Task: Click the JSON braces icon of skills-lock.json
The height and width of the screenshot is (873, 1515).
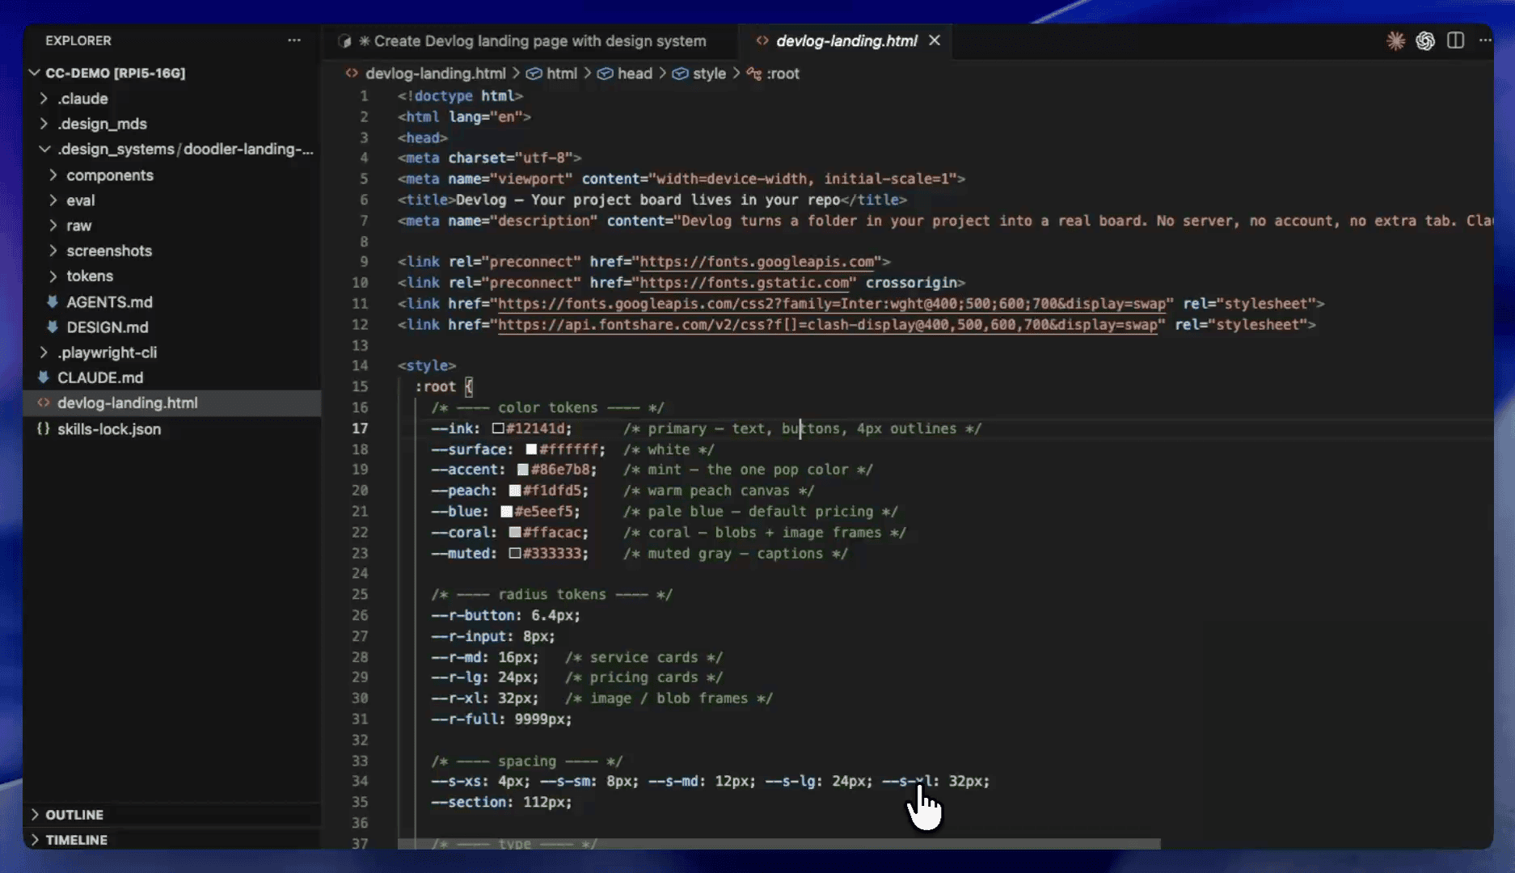Action: point(43,428)
